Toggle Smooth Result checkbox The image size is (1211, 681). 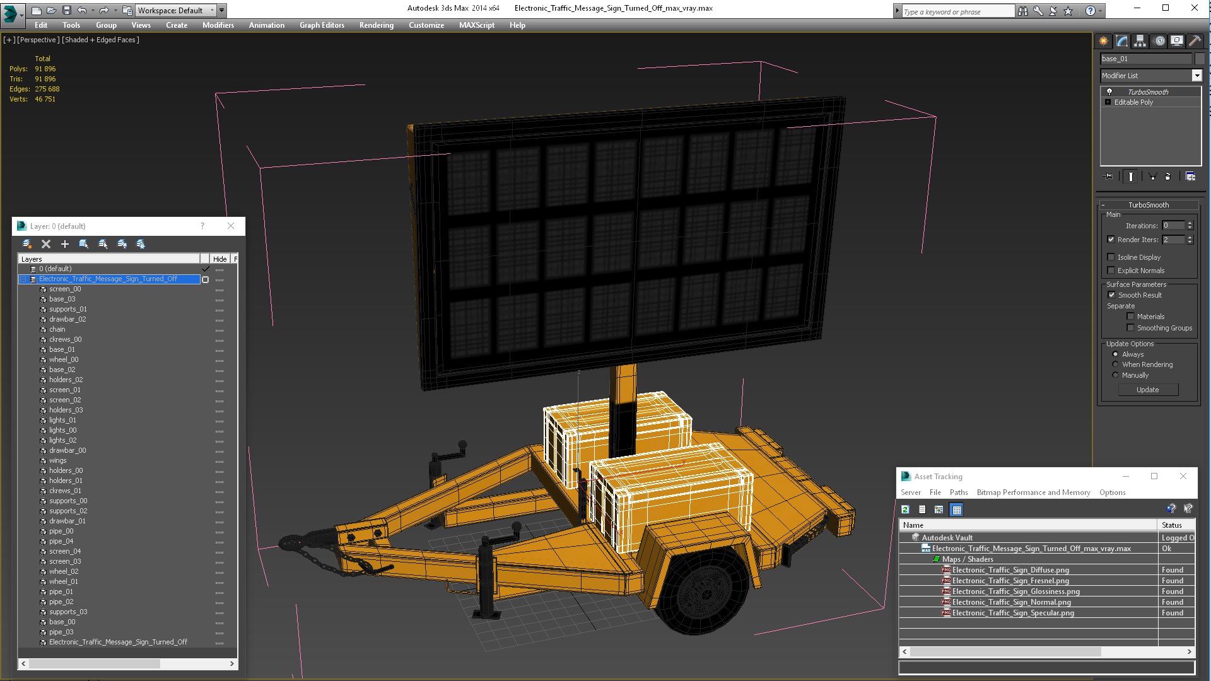[x=1111, y=295]
